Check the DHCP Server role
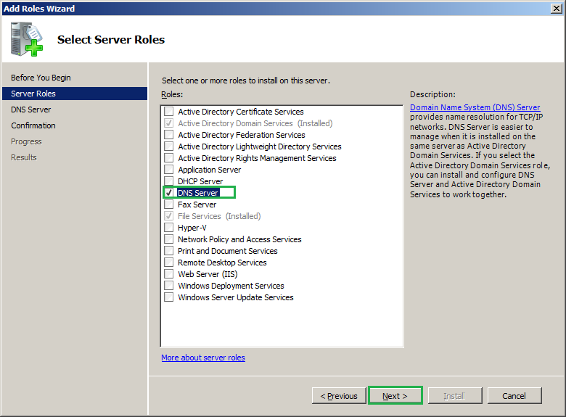This screenshot has height=417, width=566. (x=169, y=181)
